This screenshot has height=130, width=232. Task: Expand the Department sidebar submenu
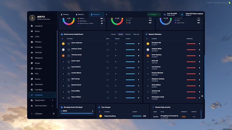[42, 100]
